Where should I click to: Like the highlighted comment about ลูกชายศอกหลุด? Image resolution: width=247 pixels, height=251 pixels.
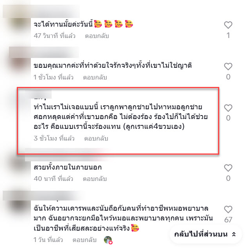[x=228, y=108]
